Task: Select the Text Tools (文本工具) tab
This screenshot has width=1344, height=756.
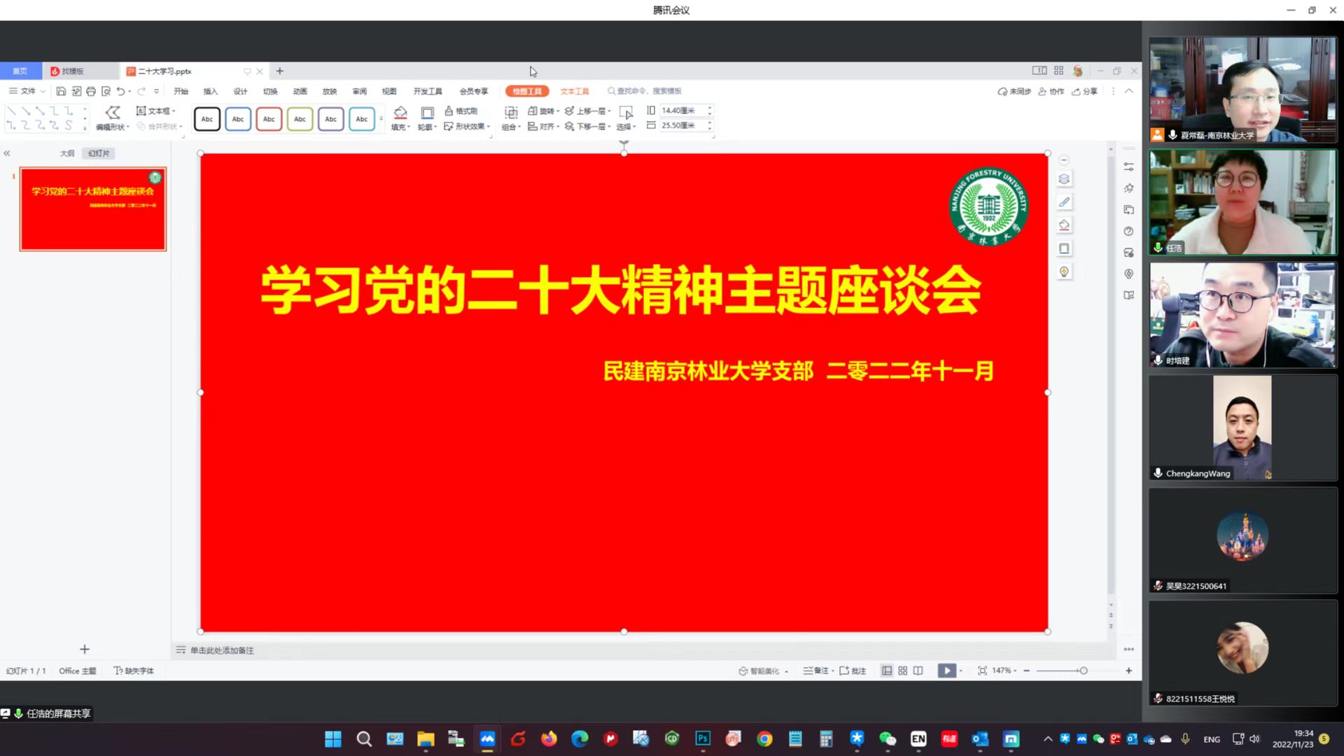Action: click(x=575, y=91)
